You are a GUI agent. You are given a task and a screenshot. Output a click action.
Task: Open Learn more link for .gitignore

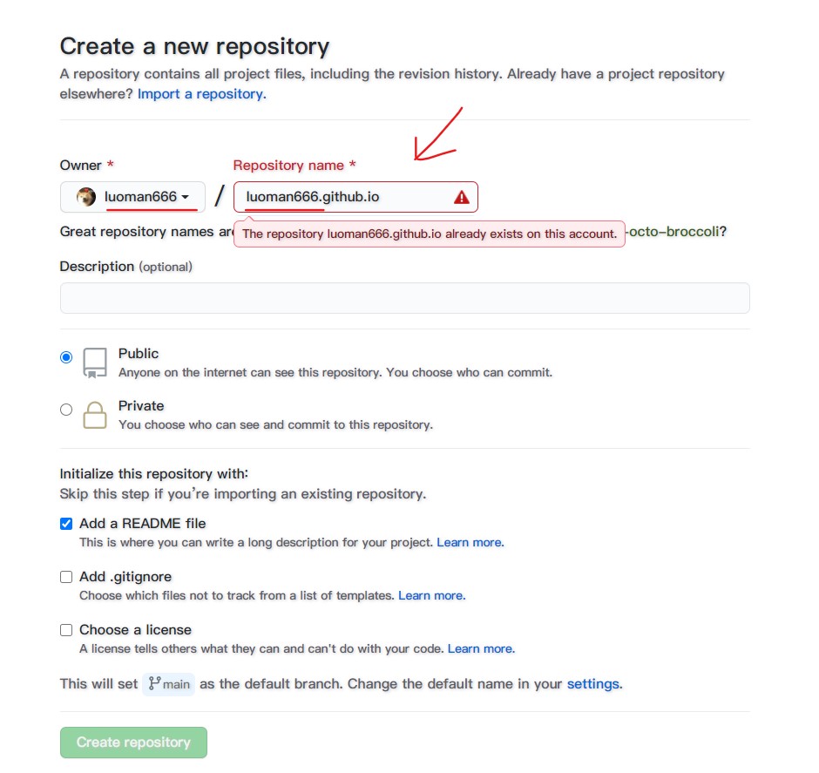(x=431, y=596)
